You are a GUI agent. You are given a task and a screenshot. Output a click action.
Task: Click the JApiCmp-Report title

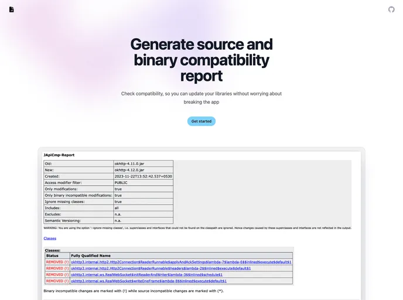coord(59,155)
